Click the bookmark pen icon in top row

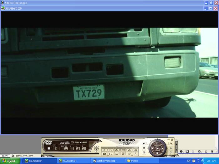(x=129, y=150)
